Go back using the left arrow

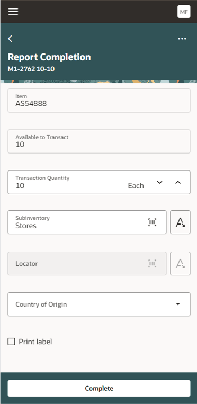point(10,39)
